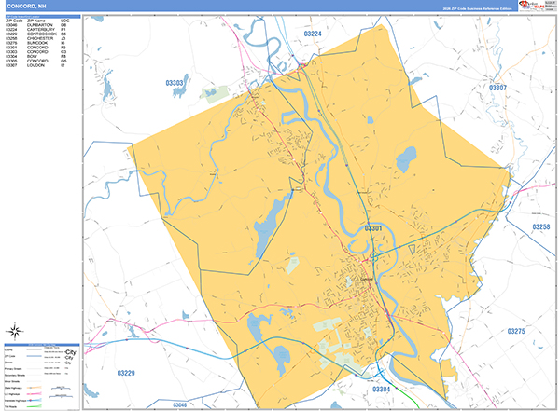Image resolution: width=560 pixels, height=411 pixels.
Task: Click the 03301 label on the map
Action: coord(372,228)
